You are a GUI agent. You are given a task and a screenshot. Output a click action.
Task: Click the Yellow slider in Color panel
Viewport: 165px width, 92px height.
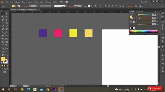(144, 21)
